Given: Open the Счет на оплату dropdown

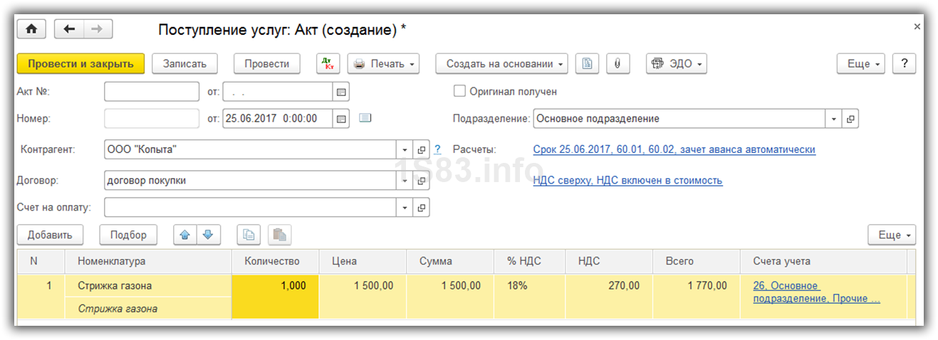Looking at the screenshot, I should click(x=405, y=208).
